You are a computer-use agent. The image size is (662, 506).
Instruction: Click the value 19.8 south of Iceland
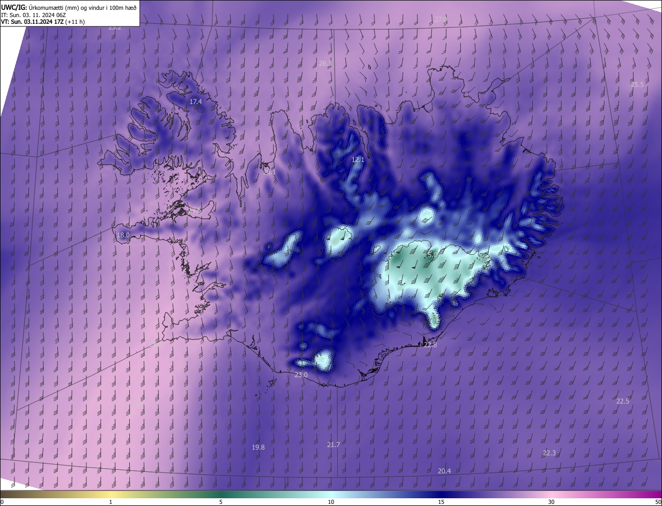[x=258, y=447]
